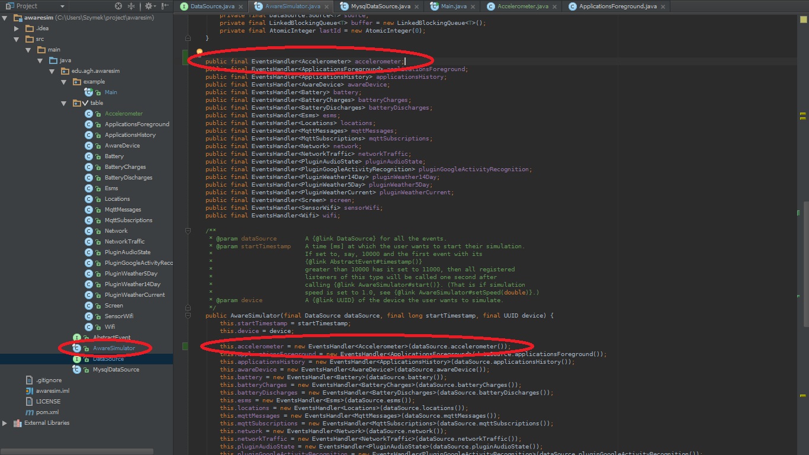Click the Collapse All icon in Project panel
The image size is (809, 455).
[132, 6]
